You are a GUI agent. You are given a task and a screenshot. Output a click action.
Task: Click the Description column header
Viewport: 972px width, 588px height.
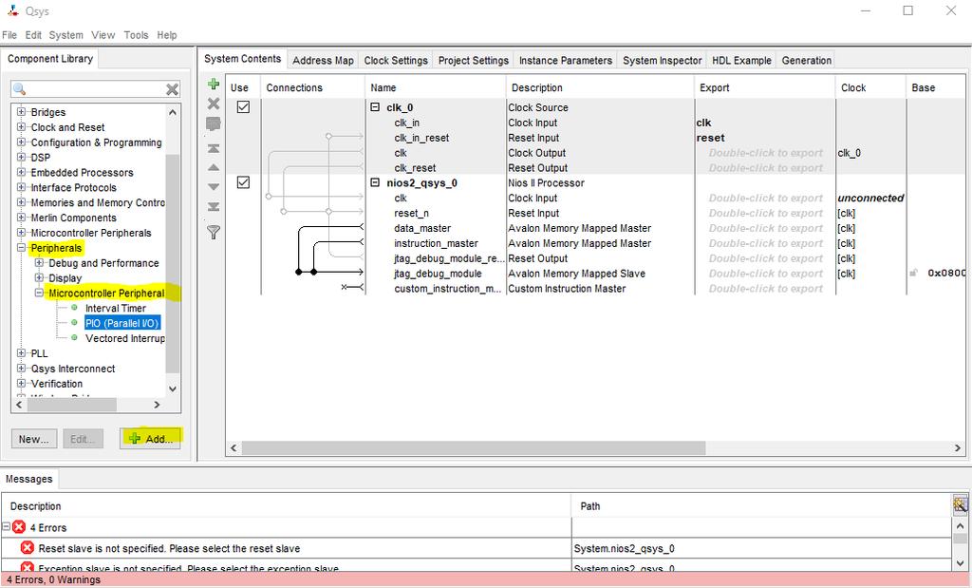[x=600, y=87]
